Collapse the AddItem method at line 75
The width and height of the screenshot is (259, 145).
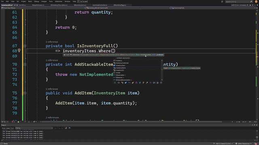tap(25, 93)
